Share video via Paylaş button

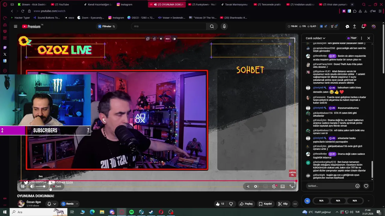(x=246, y=204)
